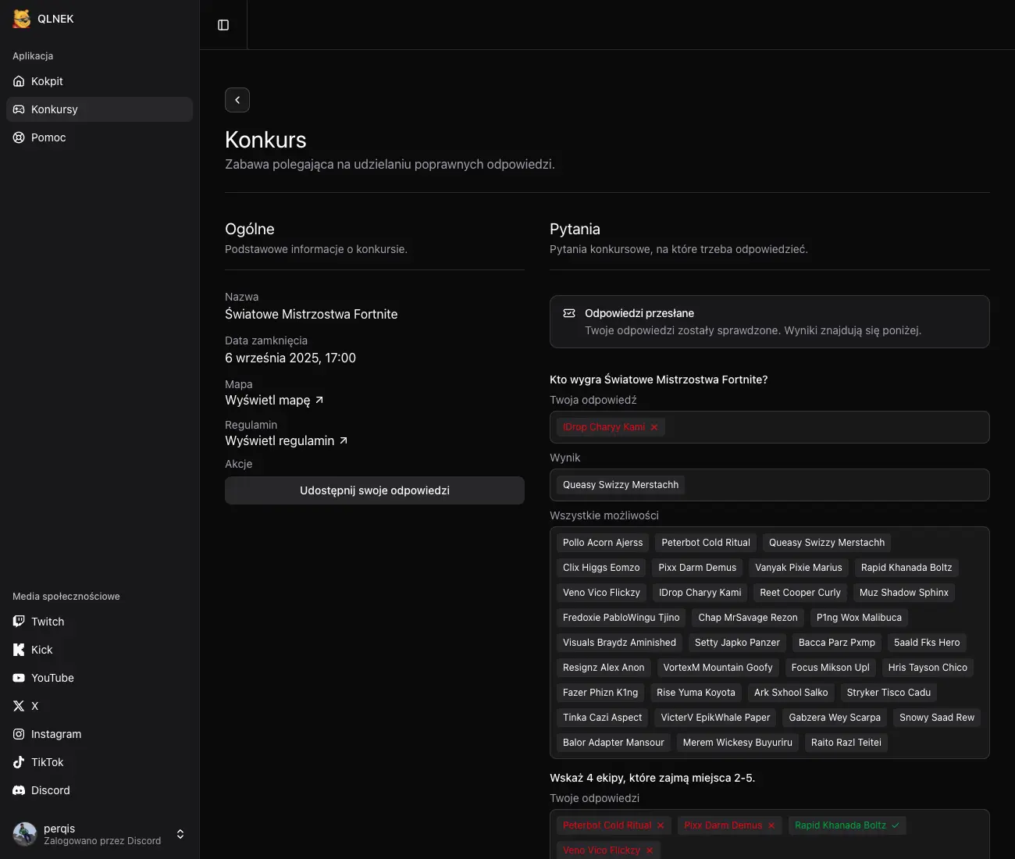Open the Instagram profile link
This screenshot has width=1015, height=859.
click(x=55, y=734)
